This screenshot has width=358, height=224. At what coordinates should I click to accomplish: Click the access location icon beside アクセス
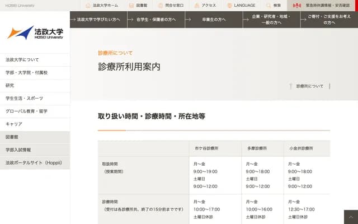(x=196, y=5)
